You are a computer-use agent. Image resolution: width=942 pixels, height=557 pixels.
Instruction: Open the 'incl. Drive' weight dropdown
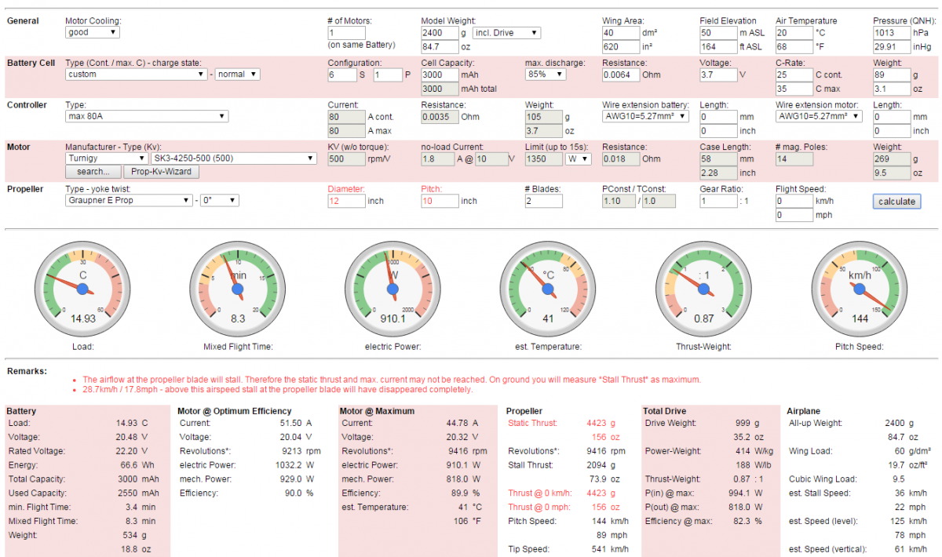(x=506, y=33)
